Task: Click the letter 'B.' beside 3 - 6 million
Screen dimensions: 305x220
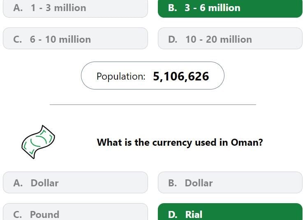Action: point(173,8)
